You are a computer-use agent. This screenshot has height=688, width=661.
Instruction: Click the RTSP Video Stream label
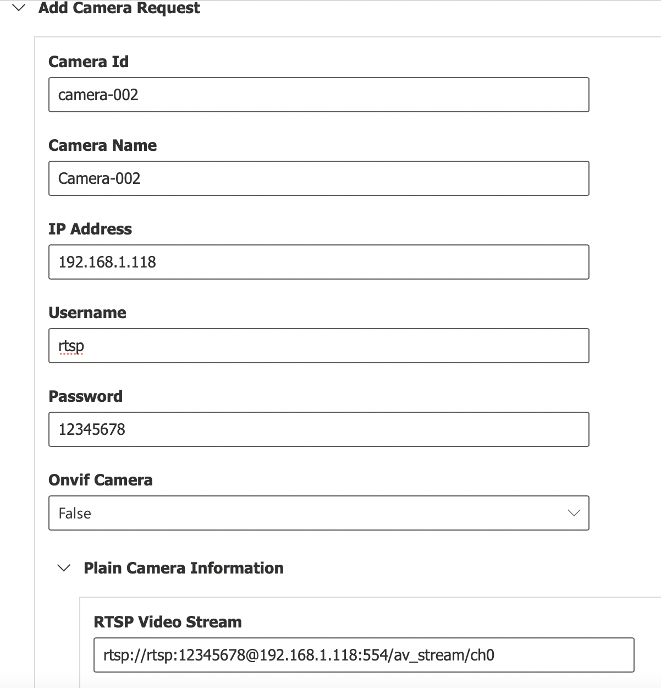(167, 622)
